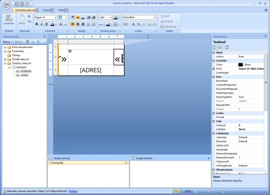This screenshot has height=195, width=270.
Task: Click the black Color swatch property
Action: 241,65
